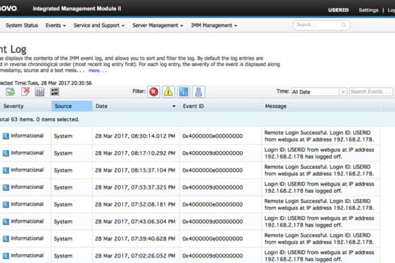
Task: Click System source in the 07:43:06.504 PM row
Action: [x=63, y=222]
